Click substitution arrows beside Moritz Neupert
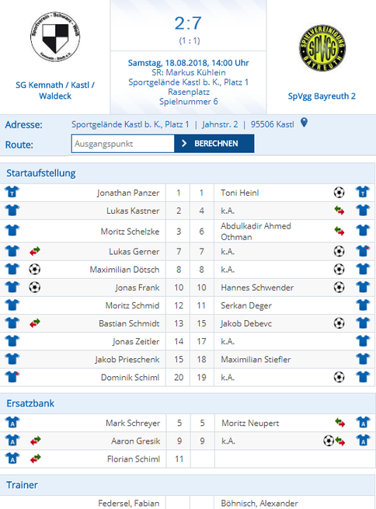The image size is (376, 509). tap(340, 423)
